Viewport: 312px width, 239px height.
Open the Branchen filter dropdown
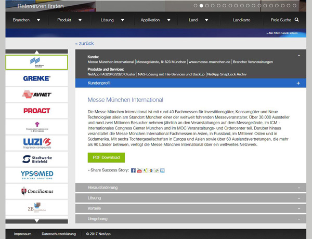pyautogui.click(x=27, y=20)
